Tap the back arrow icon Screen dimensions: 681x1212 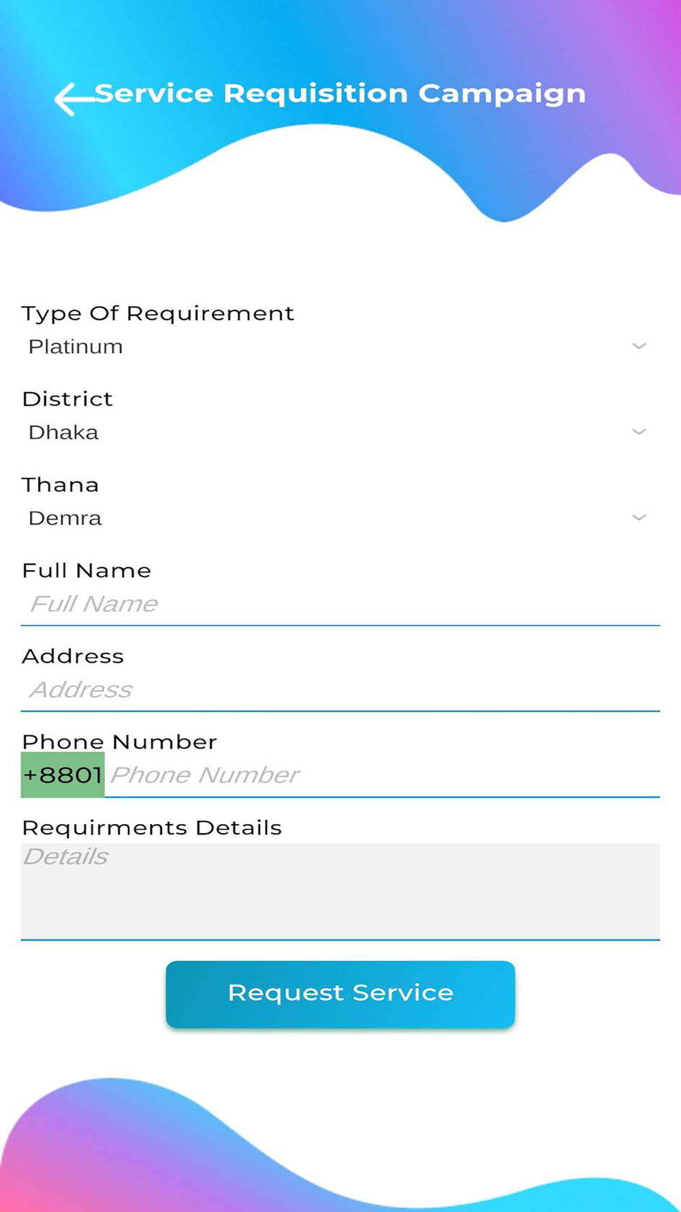pyautogui.click(x=75, y=100)
